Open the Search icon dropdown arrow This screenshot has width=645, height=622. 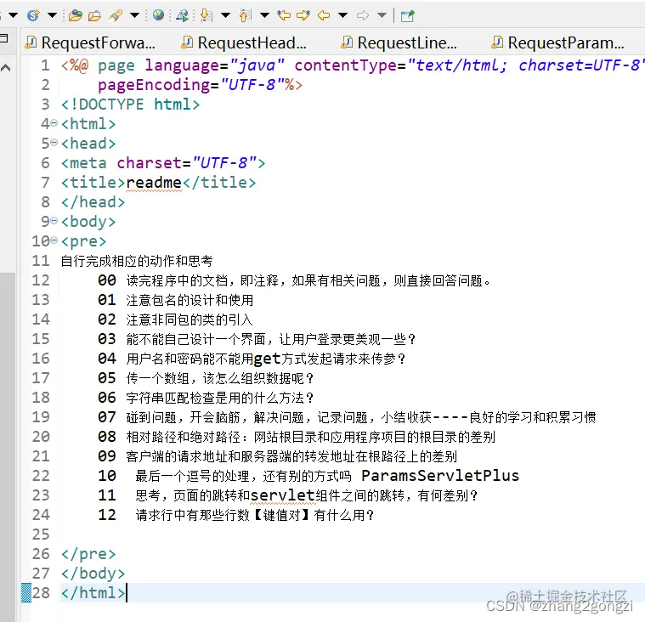[134, 15]
